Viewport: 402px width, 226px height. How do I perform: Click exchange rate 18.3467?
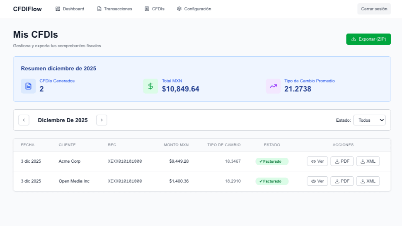click(233, 161)
